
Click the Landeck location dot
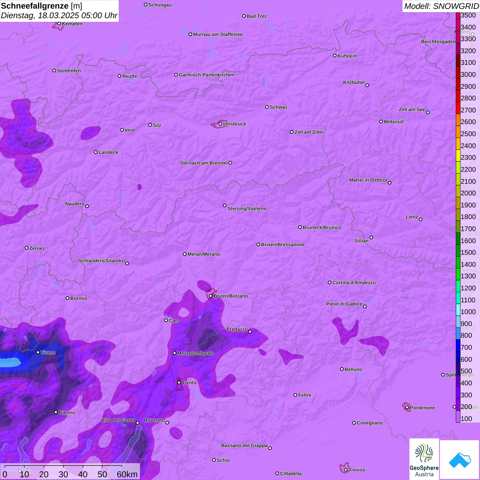pyautogui.click(x=96, y=152)
